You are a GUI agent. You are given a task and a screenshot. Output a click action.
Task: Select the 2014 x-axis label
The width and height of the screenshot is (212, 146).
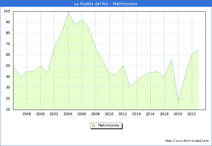(x=136, y=114)
